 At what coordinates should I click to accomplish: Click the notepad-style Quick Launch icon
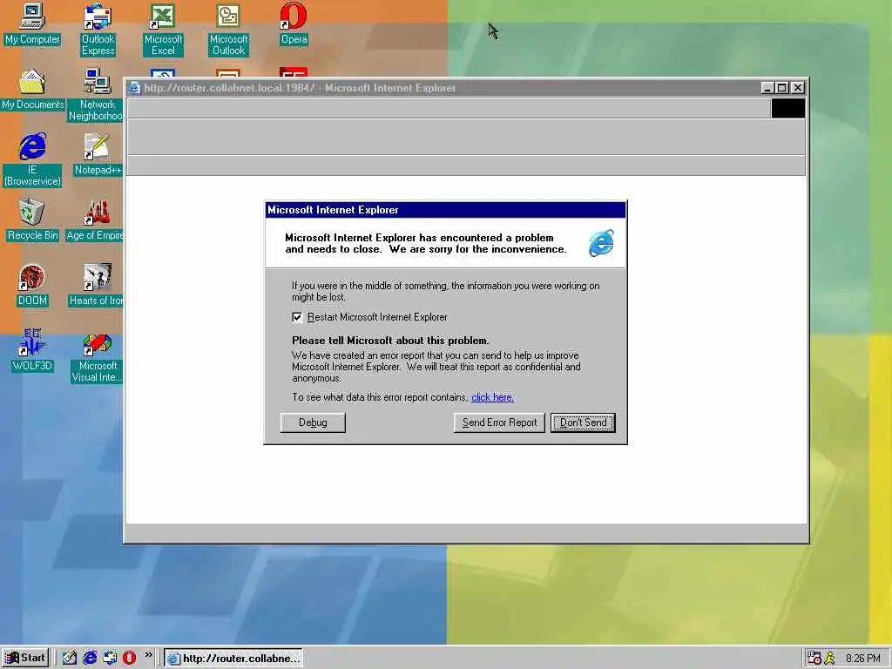click(70, 659)
